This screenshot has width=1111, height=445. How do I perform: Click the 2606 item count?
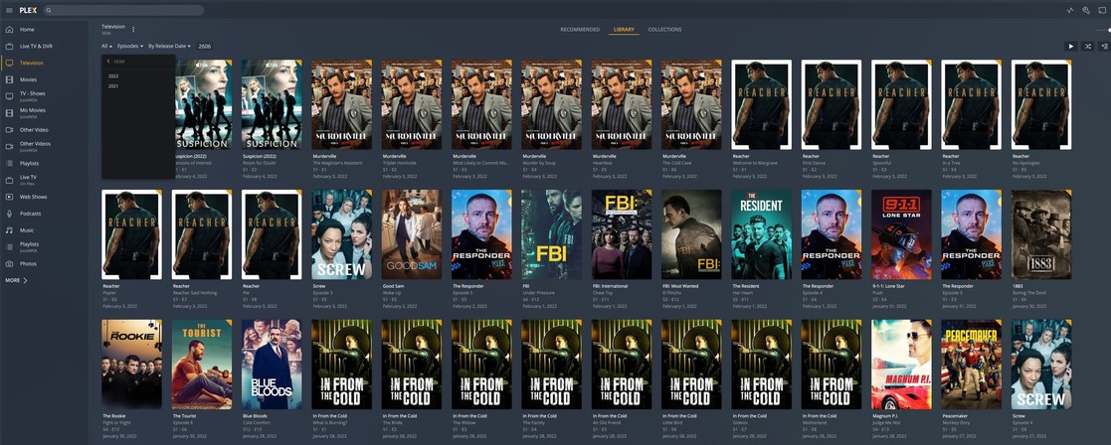(x=204, y=46)
